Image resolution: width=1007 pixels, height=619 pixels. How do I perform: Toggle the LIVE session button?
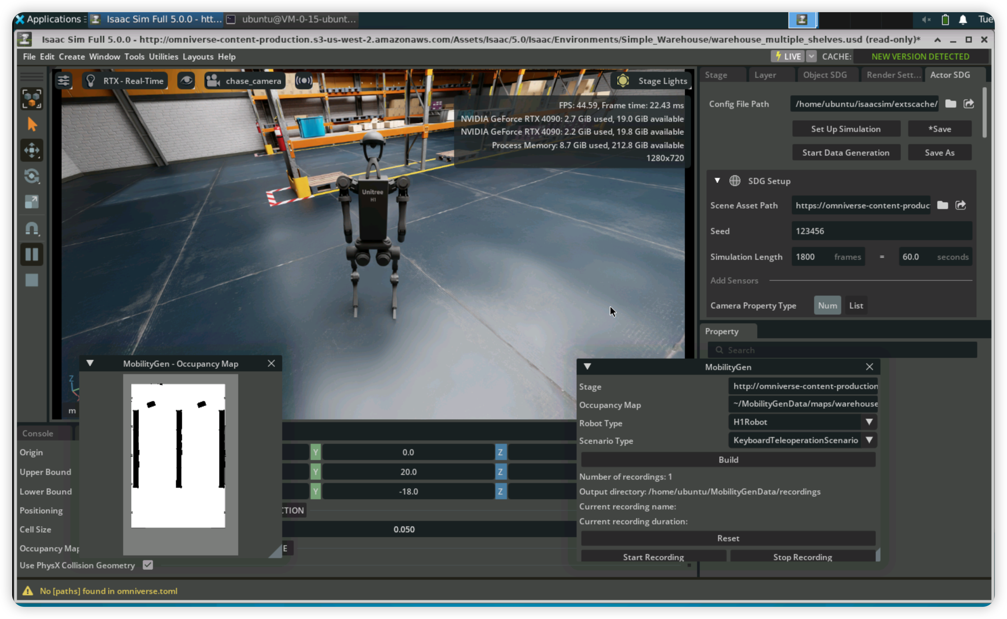[787, 56]
